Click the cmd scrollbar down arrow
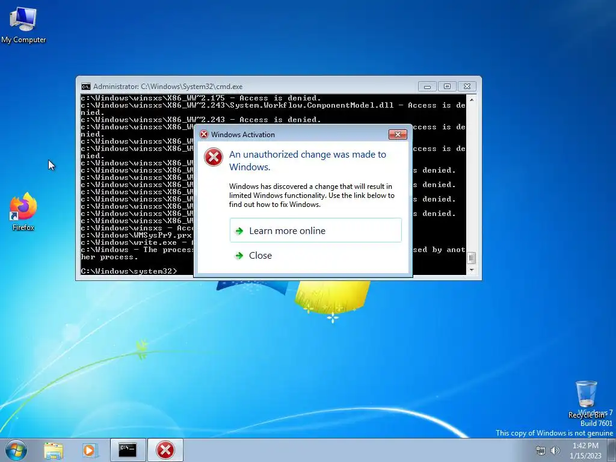This screenshot has height=462, width=616. 472,270
